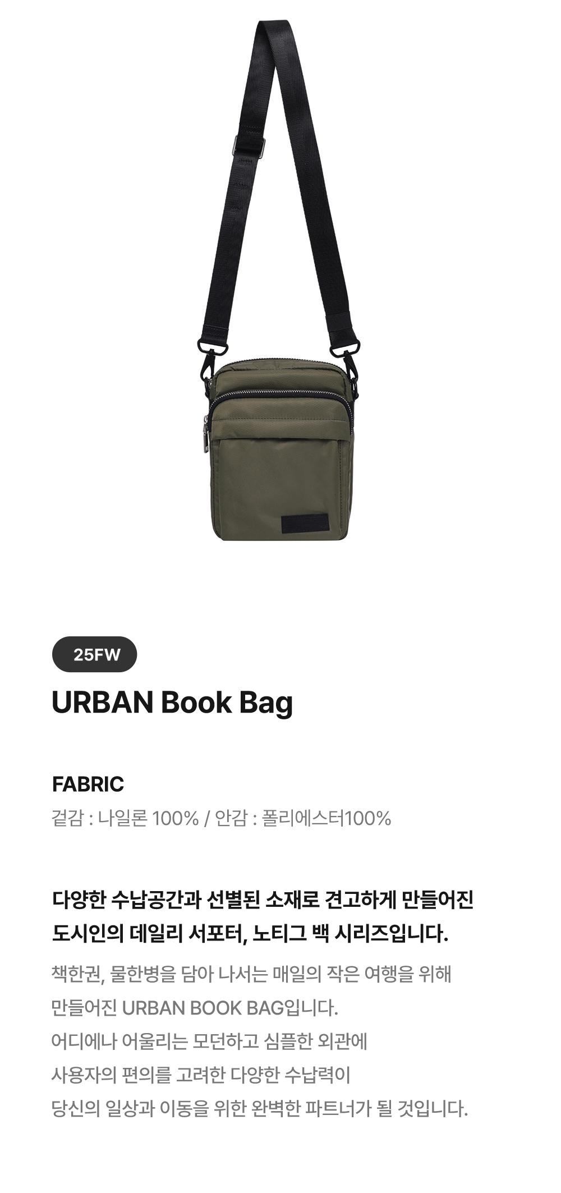Click the FABRIC heading
This screenshot has height=1193, width=561.
(88, 784)
